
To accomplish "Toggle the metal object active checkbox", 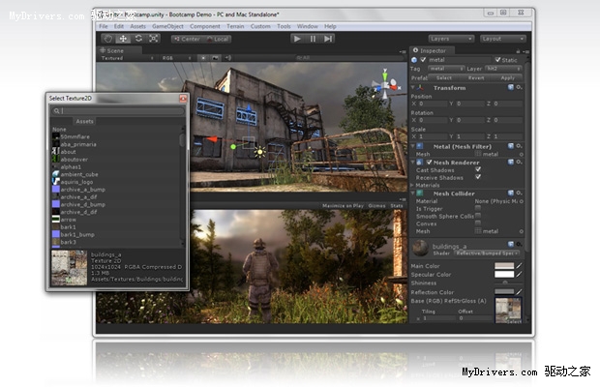I will tap(423, 60).
